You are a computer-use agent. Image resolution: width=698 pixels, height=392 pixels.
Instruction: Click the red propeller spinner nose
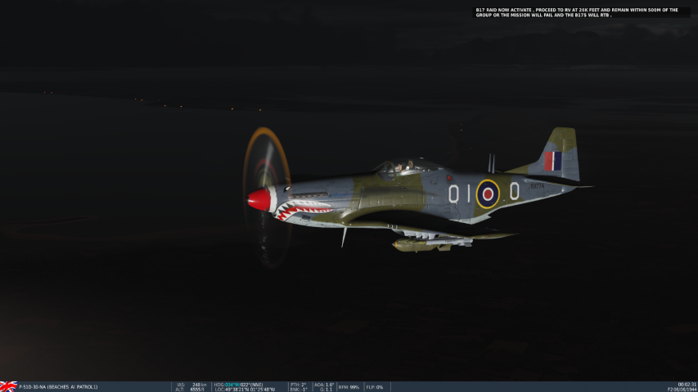259,198
